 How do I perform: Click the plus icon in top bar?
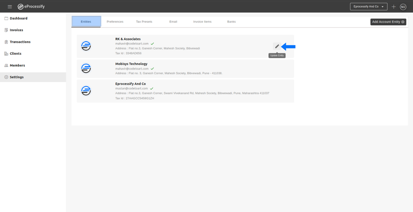393,7
